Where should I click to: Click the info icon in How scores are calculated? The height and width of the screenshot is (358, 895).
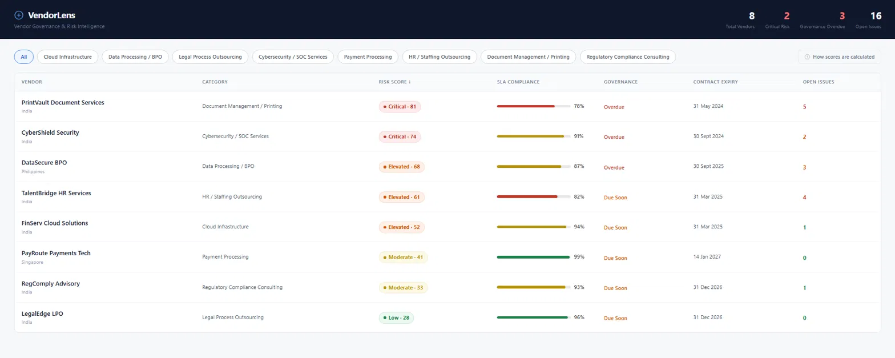tap(807, 57)
